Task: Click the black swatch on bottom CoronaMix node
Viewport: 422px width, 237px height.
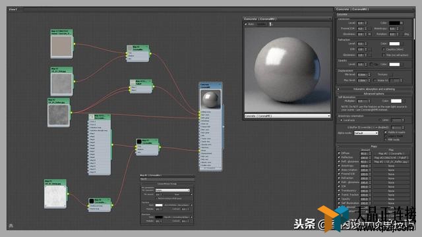Action: click(91, 201)
